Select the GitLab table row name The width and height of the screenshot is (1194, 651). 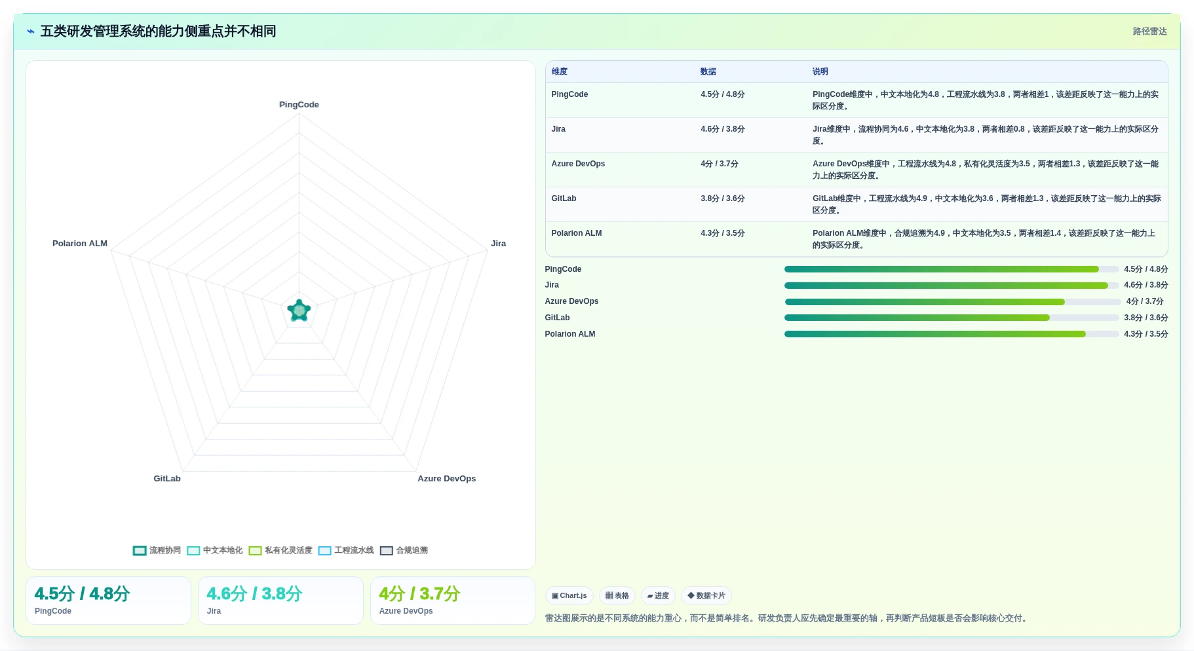(564, 198)
